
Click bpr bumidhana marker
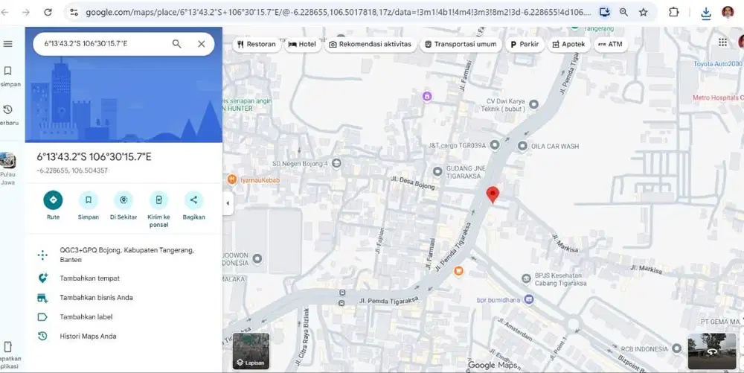(529, 299)
